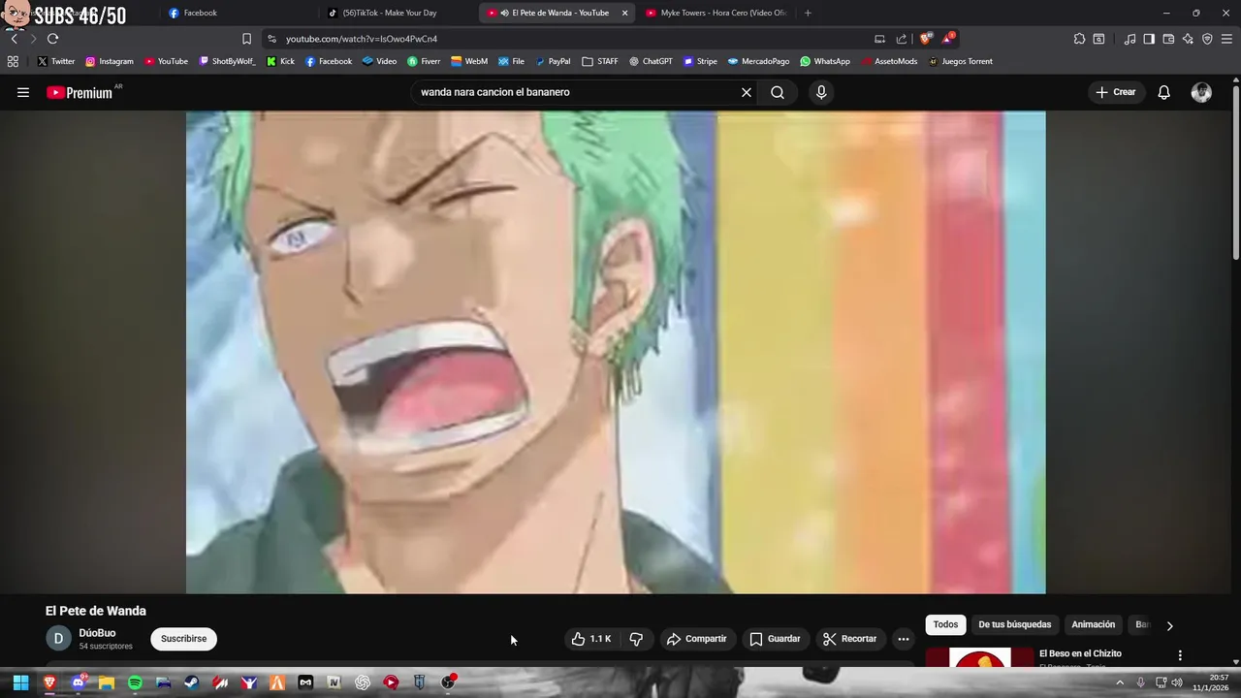Open the MercadoPago bookmark
Image resolution: width=1241 pixels, height=698 pixels.
point(758,61)
